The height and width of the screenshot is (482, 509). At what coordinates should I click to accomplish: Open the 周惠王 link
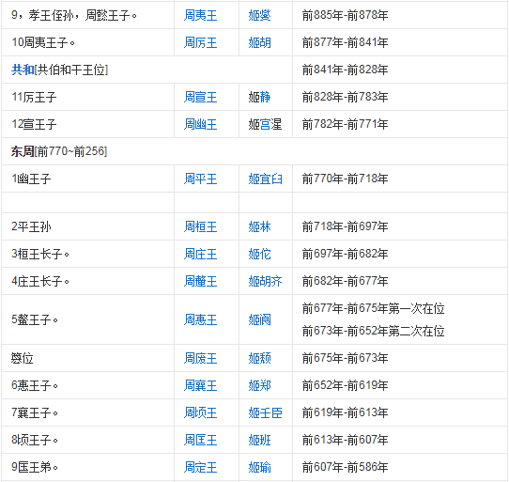200,320
